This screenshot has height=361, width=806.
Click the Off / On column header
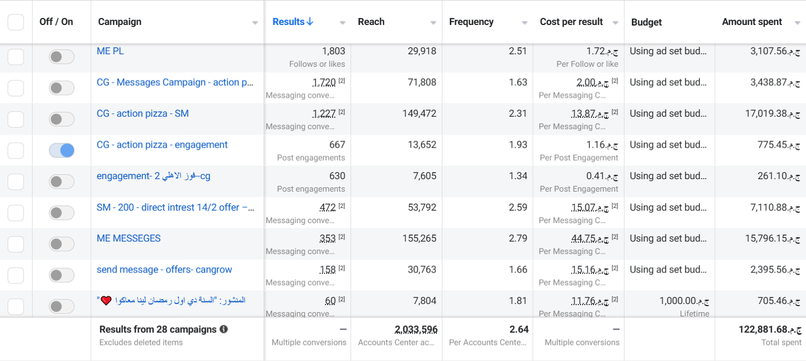(x=56, y=22)
